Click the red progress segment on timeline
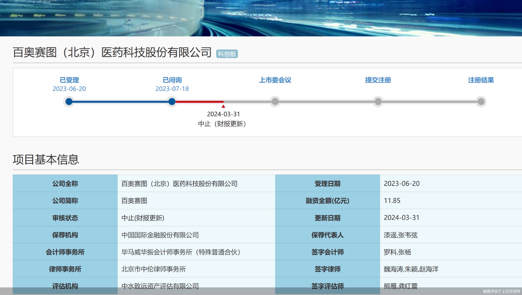This screenshot has height=295, width=522. [x=199, y=102]
